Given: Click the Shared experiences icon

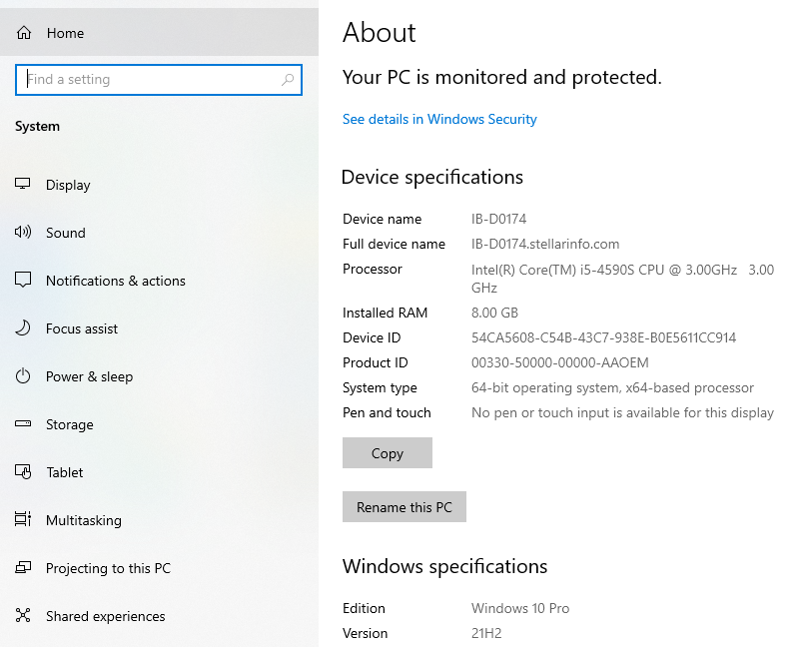Looking at the screenshot, I should tap(23, 615).
